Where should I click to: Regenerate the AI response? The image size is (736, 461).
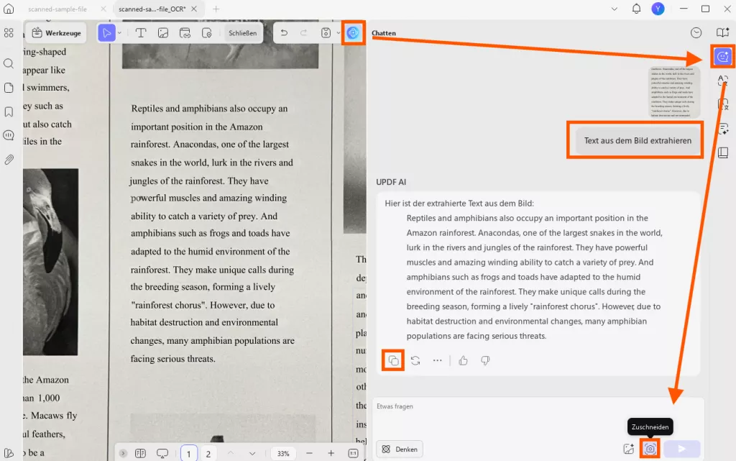pyautogui.click(x=415, y=360)
